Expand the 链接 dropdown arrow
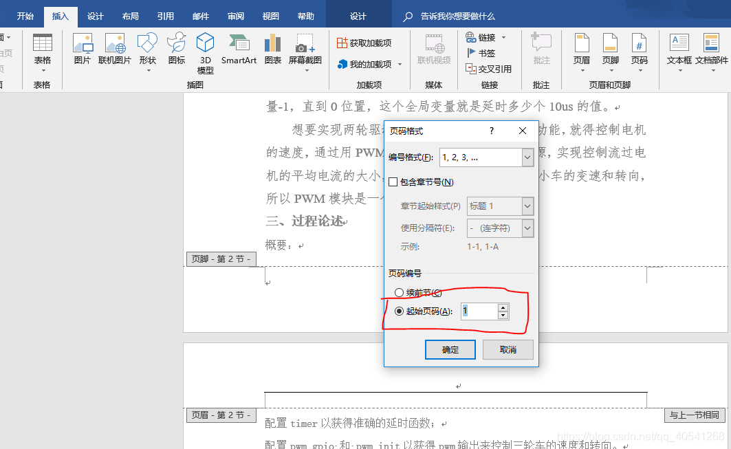Viewport: 731px width, 449px height. pyautogui.click(x=503, y=37)
